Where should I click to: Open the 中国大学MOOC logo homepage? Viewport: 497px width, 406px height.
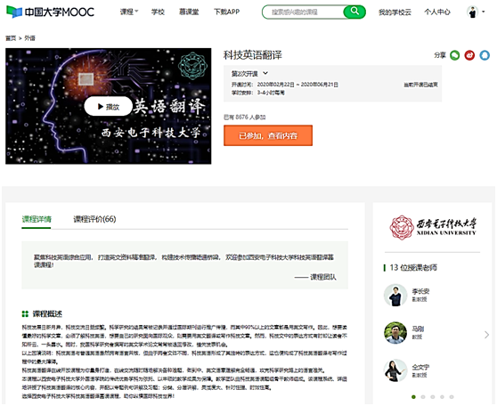50,12
